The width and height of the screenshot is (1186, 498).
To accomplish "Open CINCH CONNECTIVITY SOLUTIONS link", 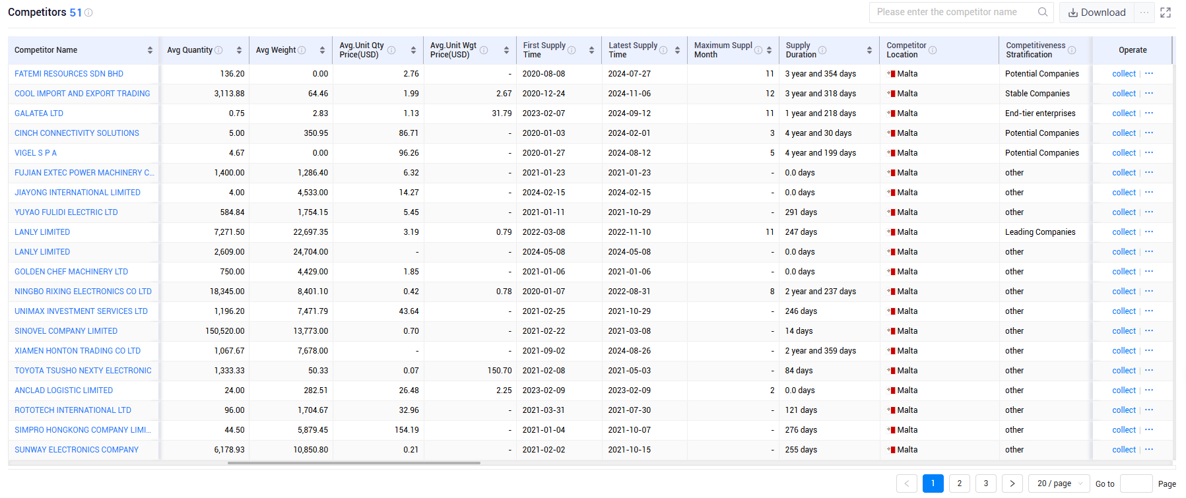I will click(77, 133).
